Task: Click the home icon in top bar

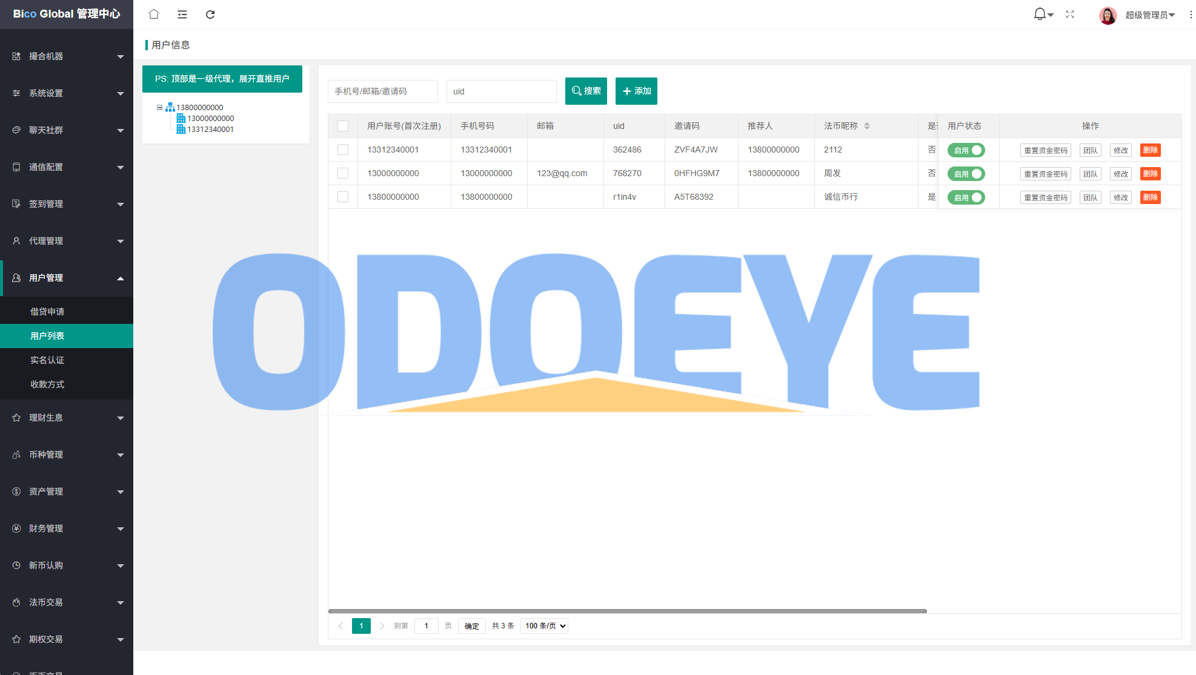Action: pos(154,14)
